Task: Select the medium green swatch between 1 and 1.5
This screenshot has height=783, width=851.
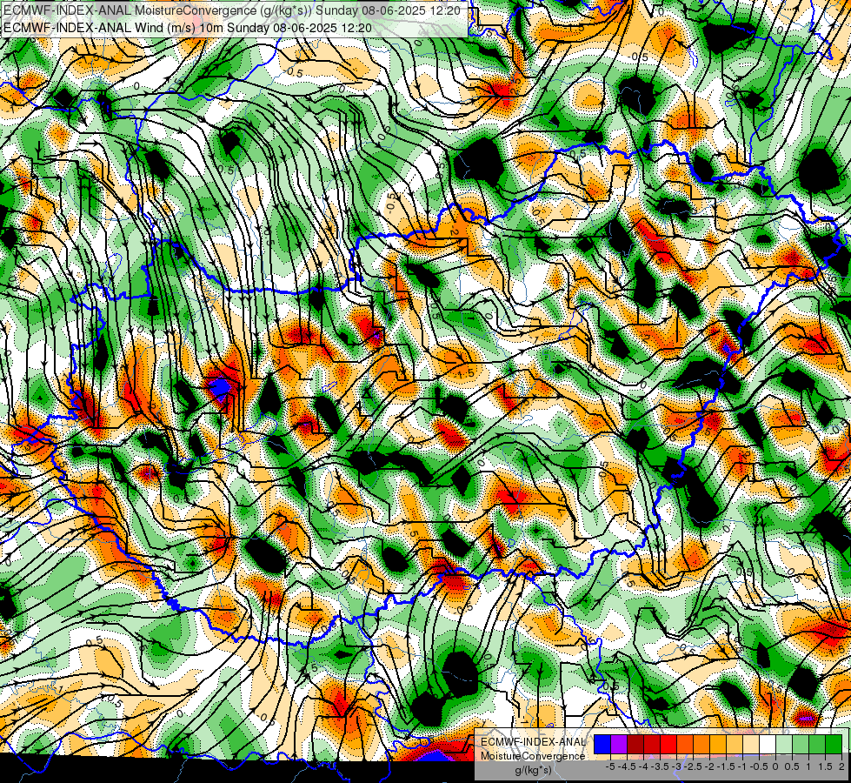Action: coord(817,745)
